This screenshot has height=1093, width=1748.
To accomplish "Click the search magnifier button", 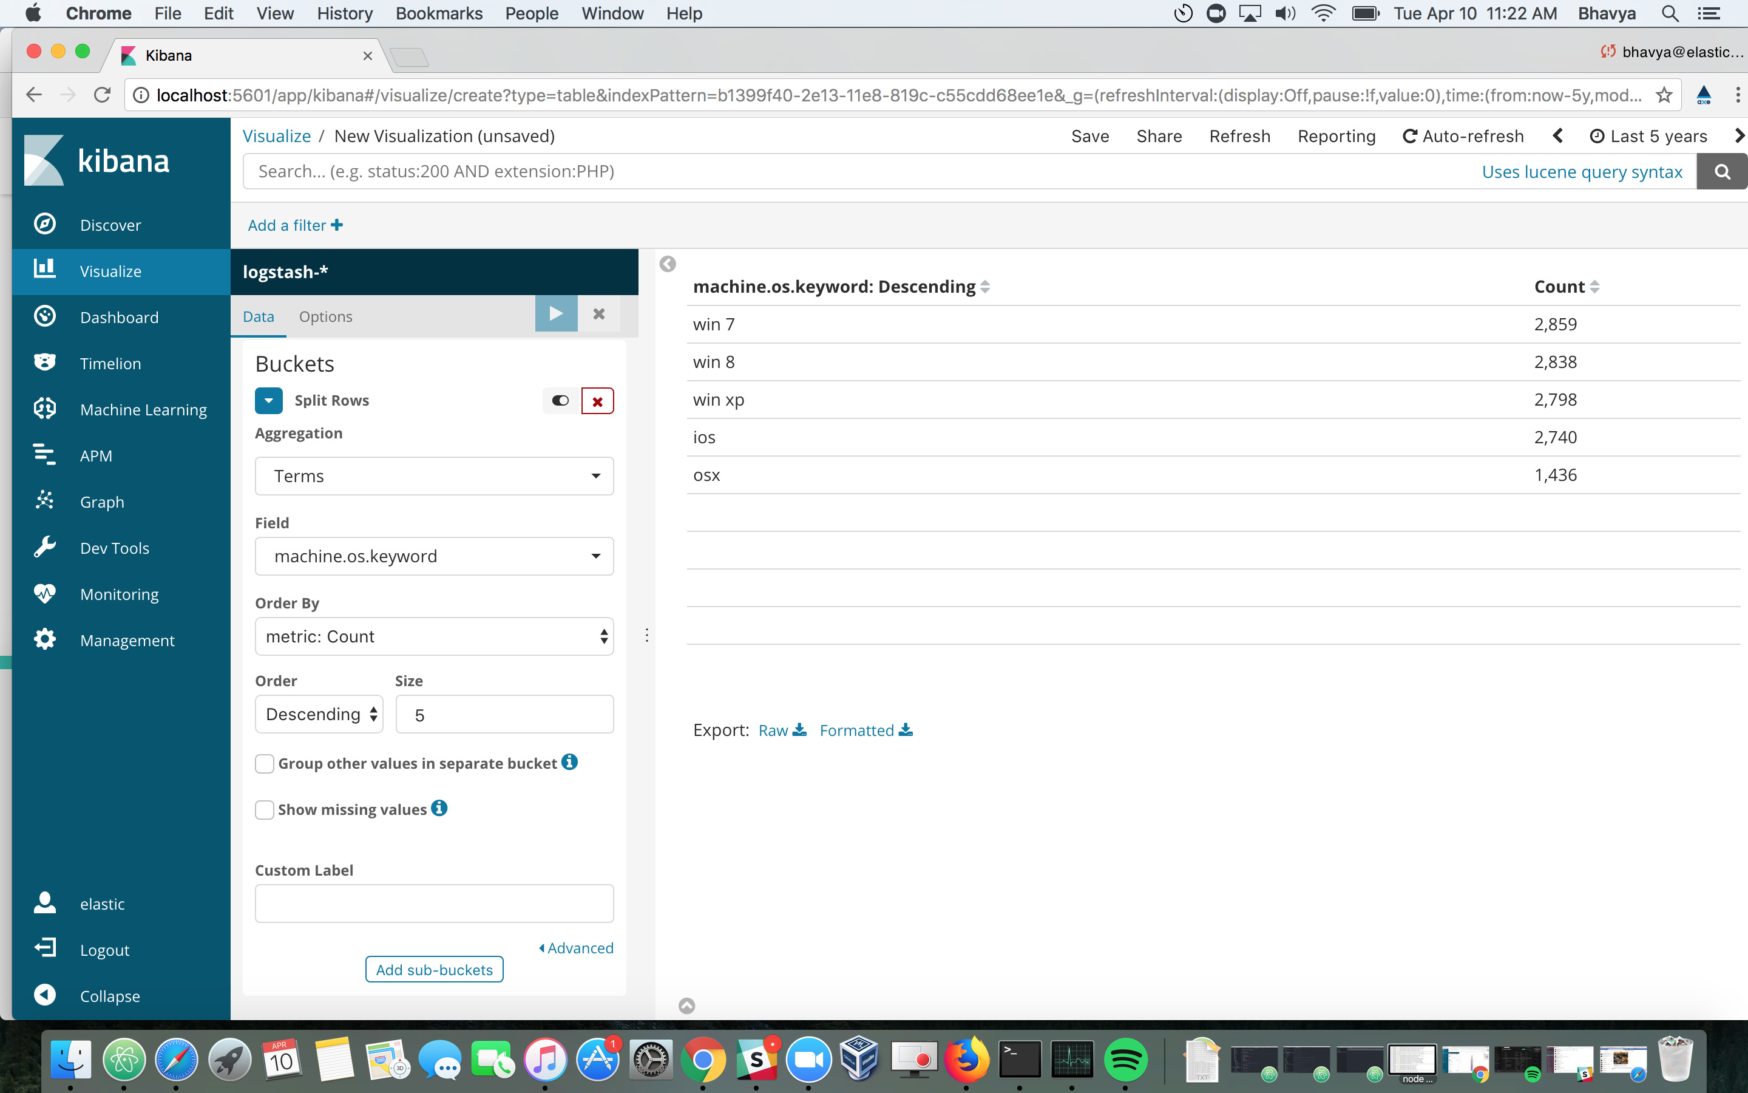I will point(1722,171).
